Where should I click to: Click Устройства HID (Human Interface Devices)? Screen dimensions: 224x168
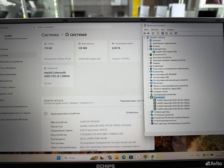coord(171,118)
